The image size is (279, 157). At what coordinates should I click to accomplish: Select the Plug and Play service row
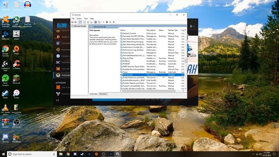[152, 58]
